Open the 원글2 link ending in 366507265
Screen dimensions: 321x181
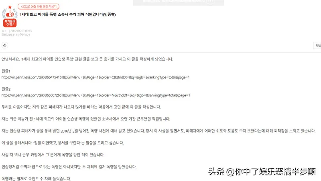[x=95, y=95]
